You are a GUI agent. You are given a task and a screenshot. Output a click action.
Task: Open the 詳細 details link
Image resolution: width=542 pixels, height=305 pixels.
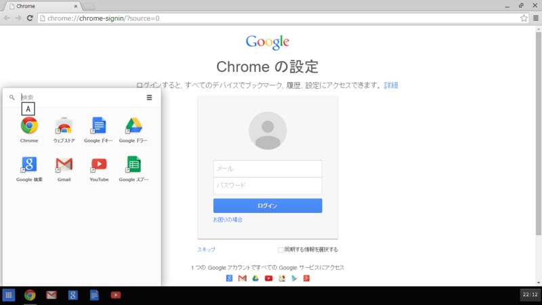[x=391, y=85]
